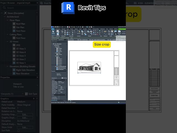
Task: Select the Rotate tool in Modify panel
Action: click(x=88, y=34)
